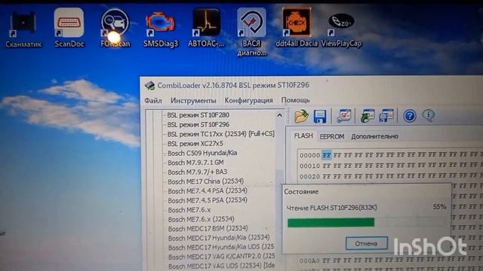This screenshot has width=483, height=271.
Task: Click hex address 00010 row label
Action: pyautogui.click(x=310, y=166)
